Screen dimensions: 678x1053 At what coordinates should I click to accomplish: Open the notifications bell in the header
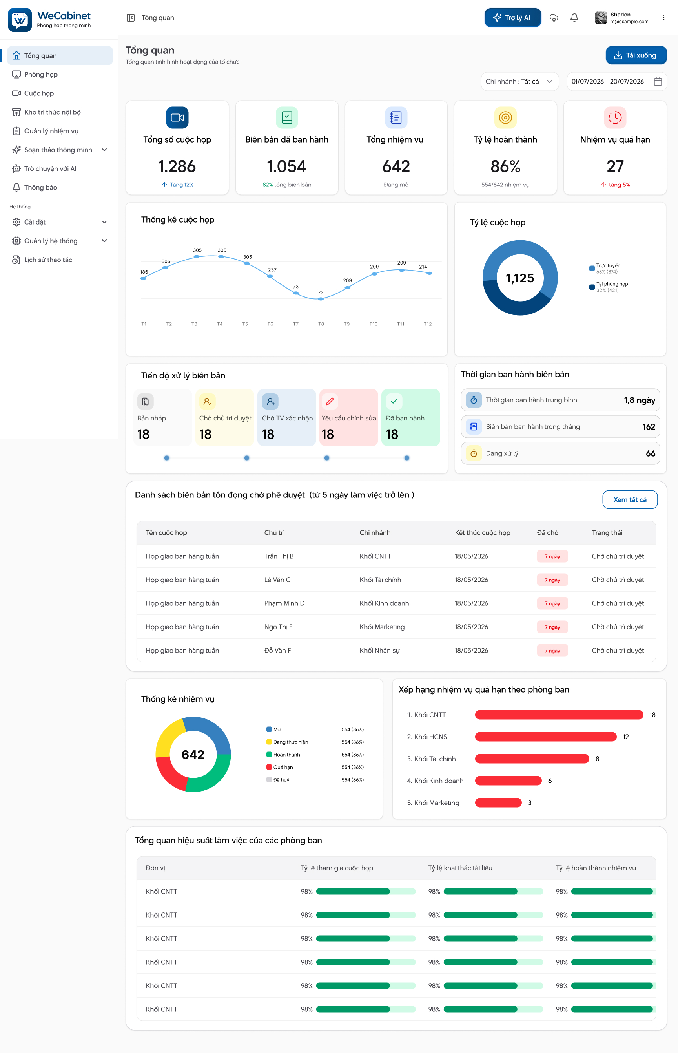574,18
